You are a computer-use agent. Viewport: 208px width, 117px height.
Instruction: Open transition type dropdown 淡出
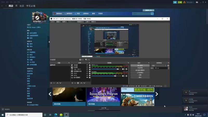[x=159, y=66]
